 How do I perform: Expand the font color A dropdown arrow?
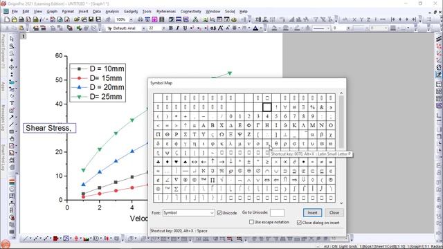pos(261,28)
